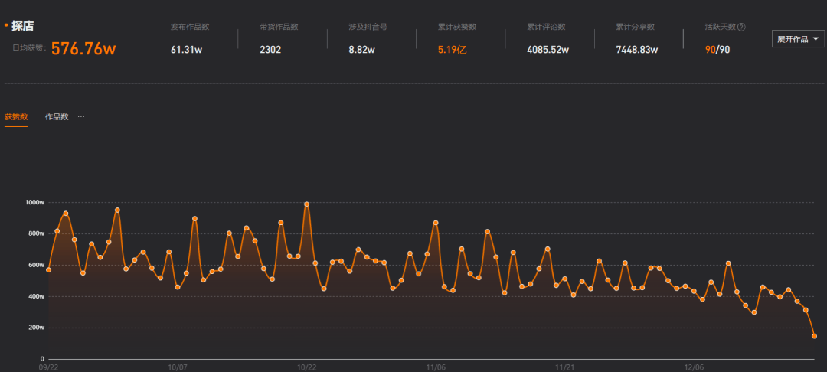This screenshot has width=827, height=372.
Task: Click the three-dot more tabs icon
Action: pyautogui.click(x=81, y=117)
